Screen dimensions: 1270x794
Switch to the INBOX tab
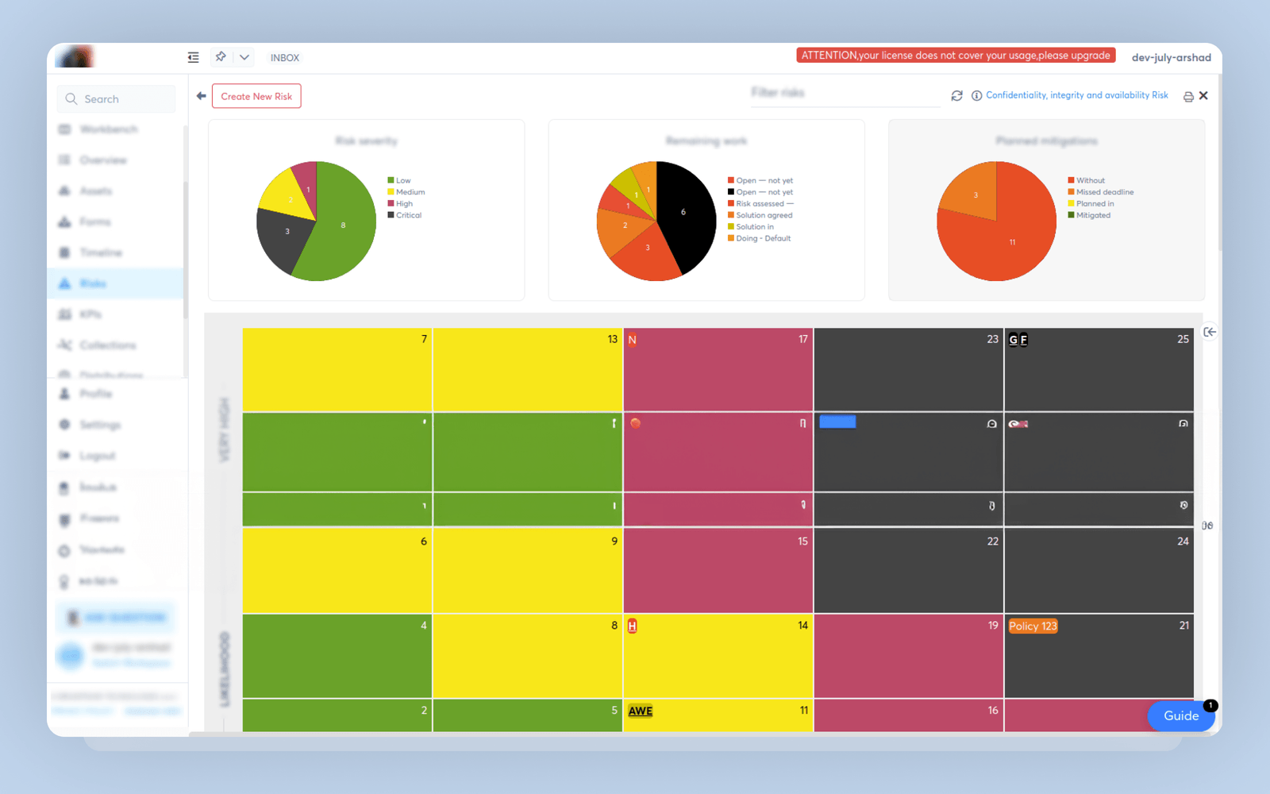[283, 56]
